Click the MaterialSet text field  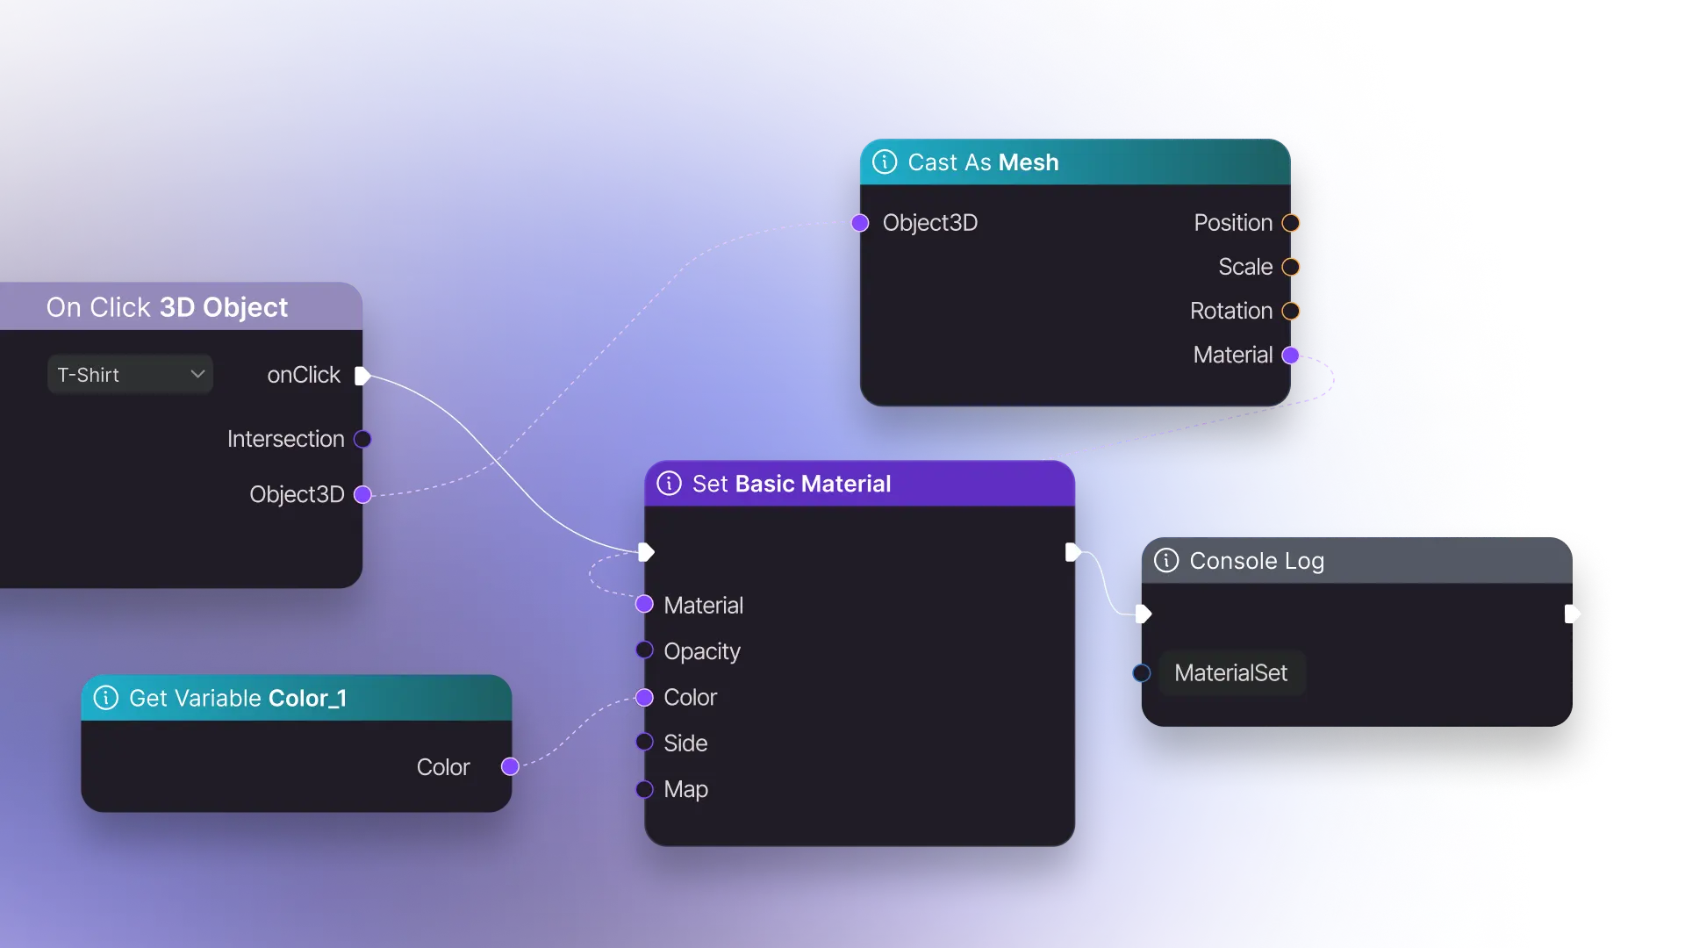pos(1231,673)
